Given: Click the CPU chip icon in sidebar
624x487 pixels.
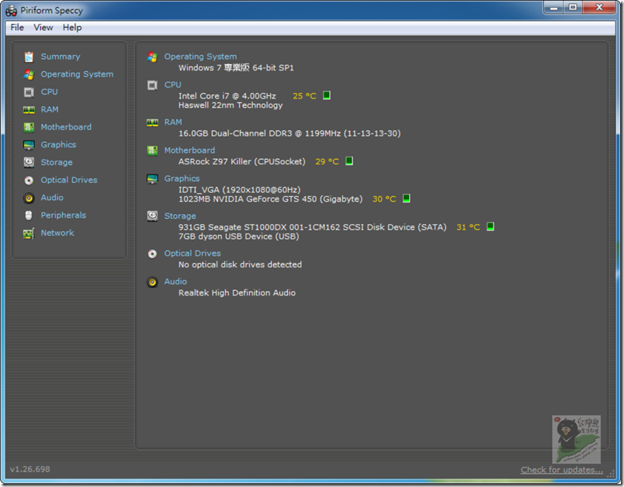Looking at the screenshot, I should 29,92.
